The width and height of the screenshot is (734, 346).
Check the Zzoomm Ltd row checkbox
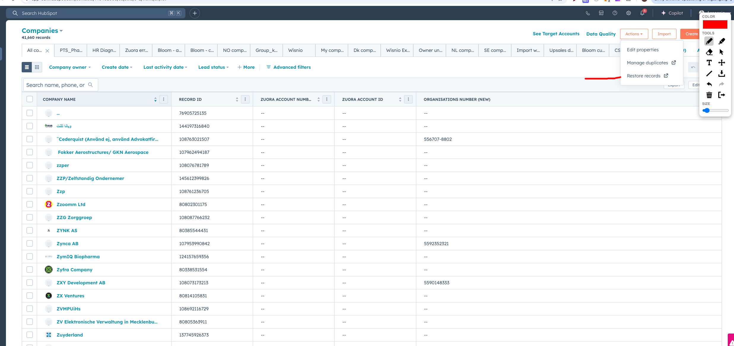[x=30, y=204]
